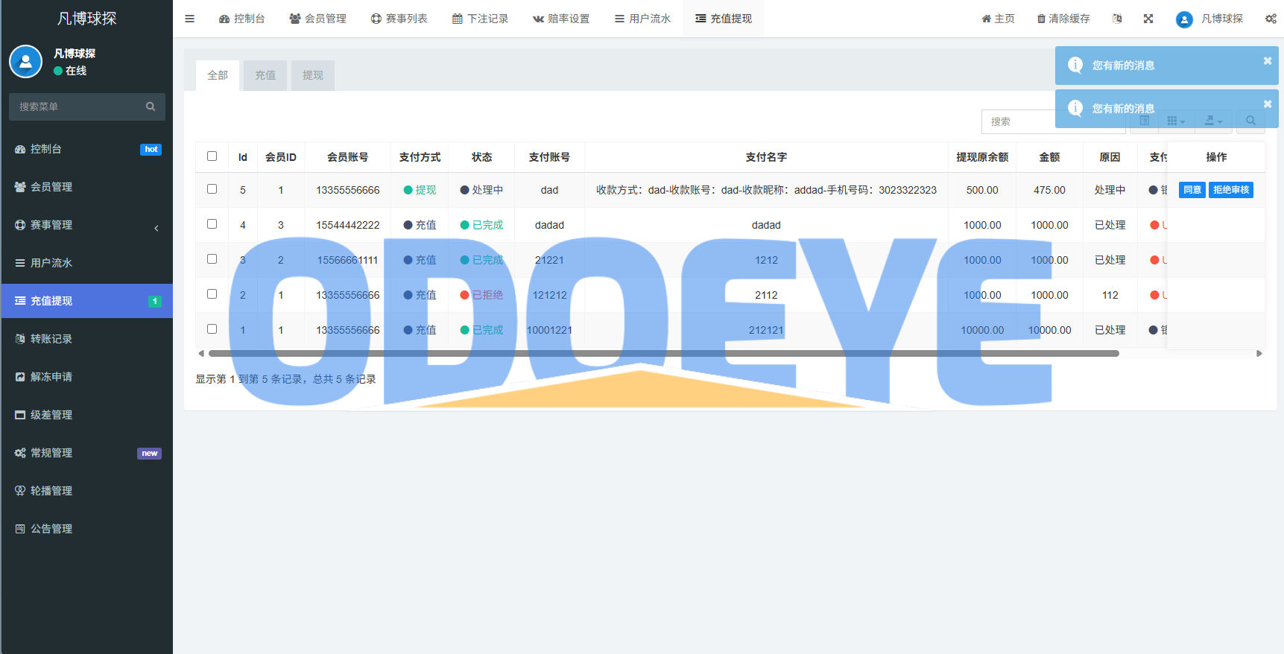
Task: Click 清除缓存 clear cache link
Action: point(1063,19)
